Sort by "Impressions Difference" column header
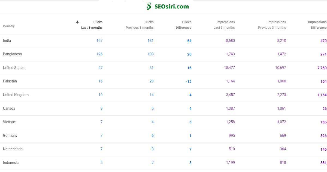 click(x=317, y=25)
